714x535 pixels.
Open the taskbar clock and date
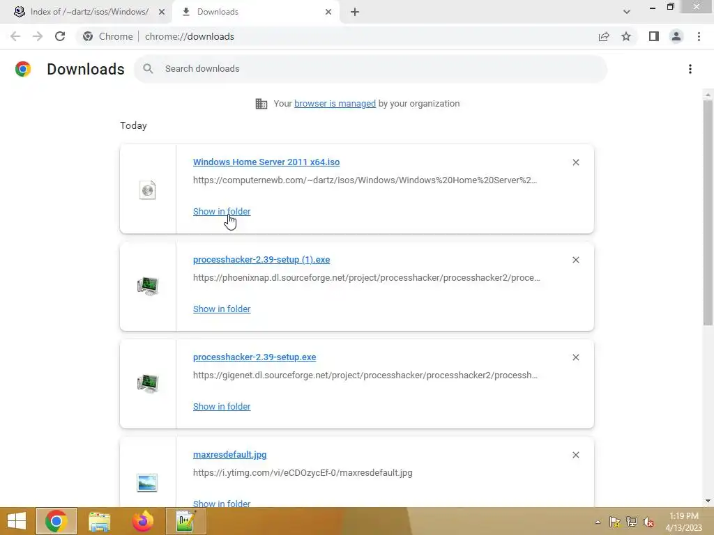pyautogui.click(x=684, y=522)
